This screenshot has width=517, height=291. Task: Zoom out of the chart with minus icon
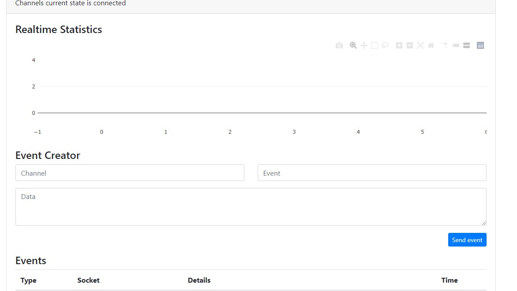[x=410, y=45]
